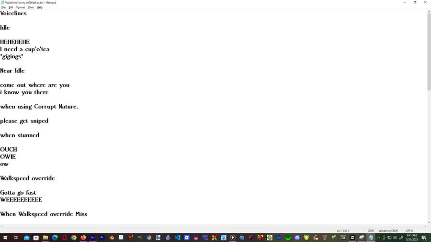Switch to Firefox on the taskbar
431x242 pixels.
(x=83, y=238)
